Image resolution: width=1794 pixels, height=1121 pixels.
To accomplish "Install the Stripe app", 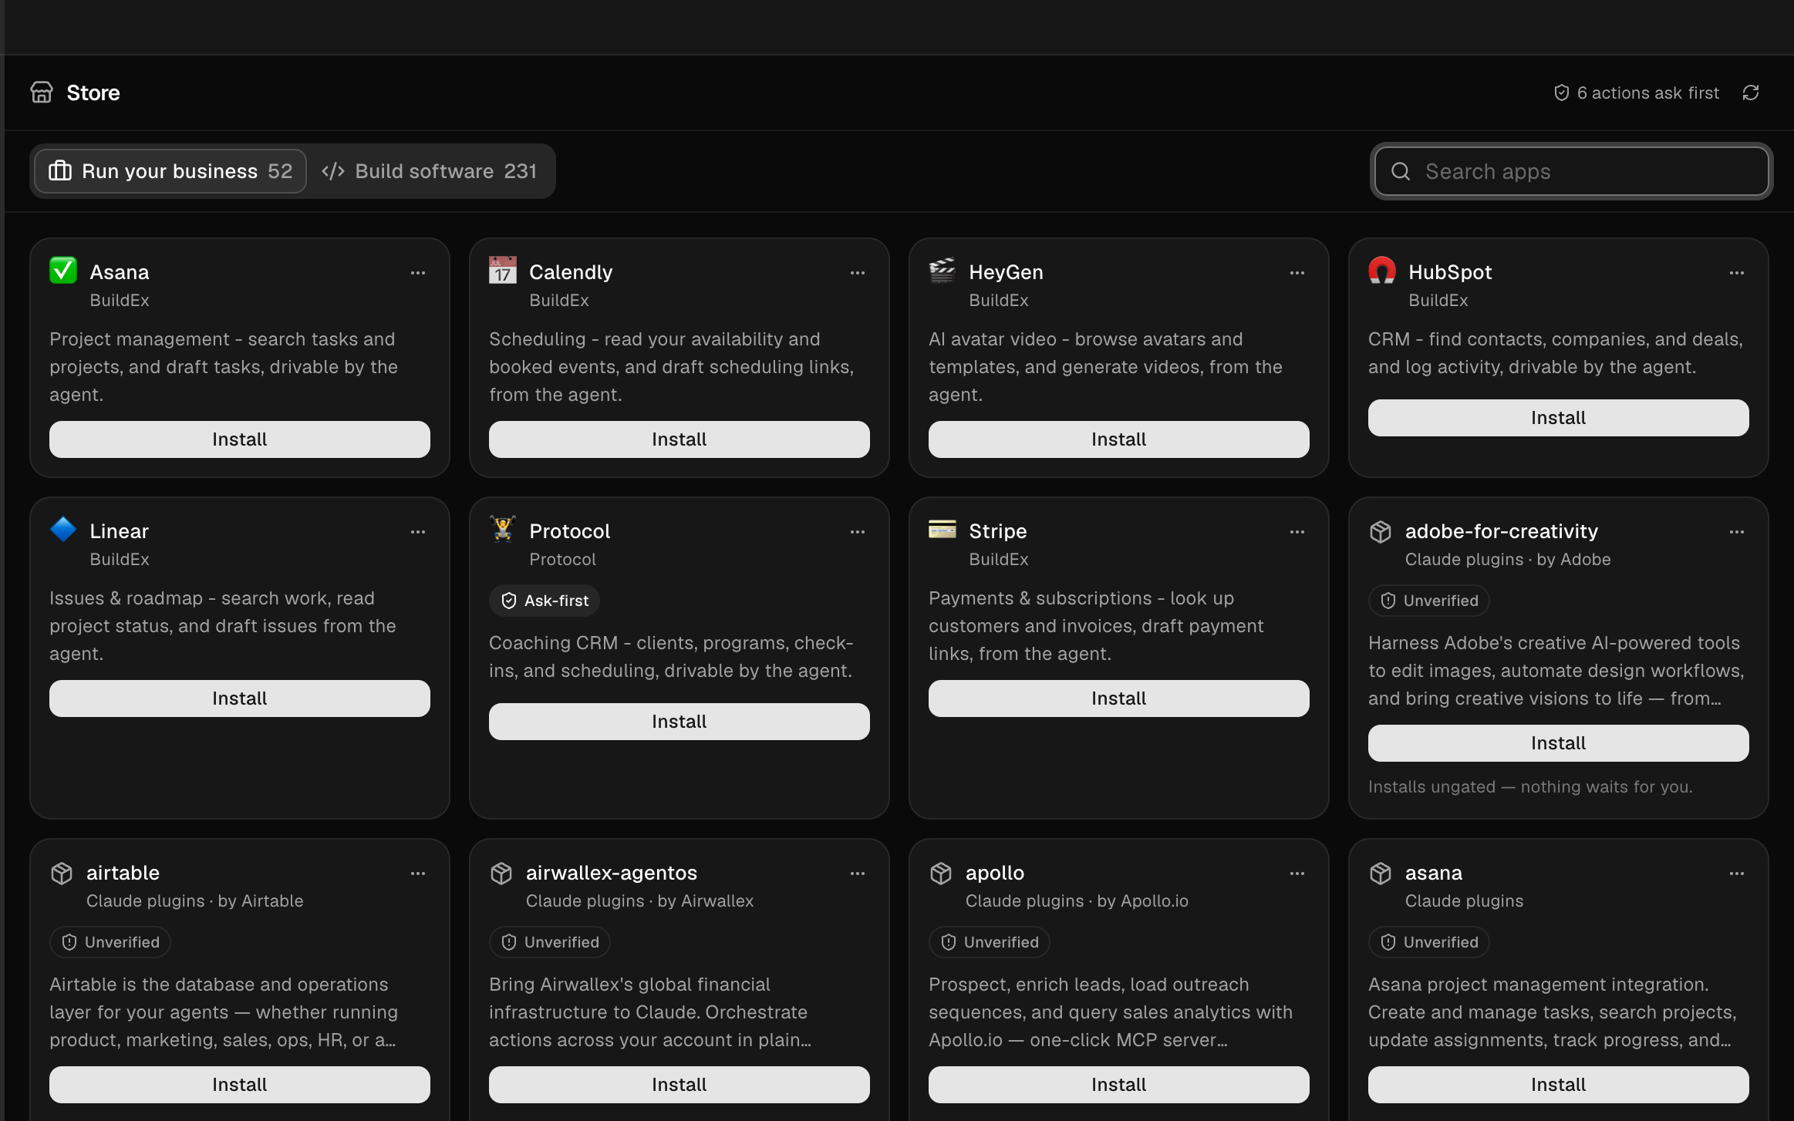I will [x=1119, y=699].
